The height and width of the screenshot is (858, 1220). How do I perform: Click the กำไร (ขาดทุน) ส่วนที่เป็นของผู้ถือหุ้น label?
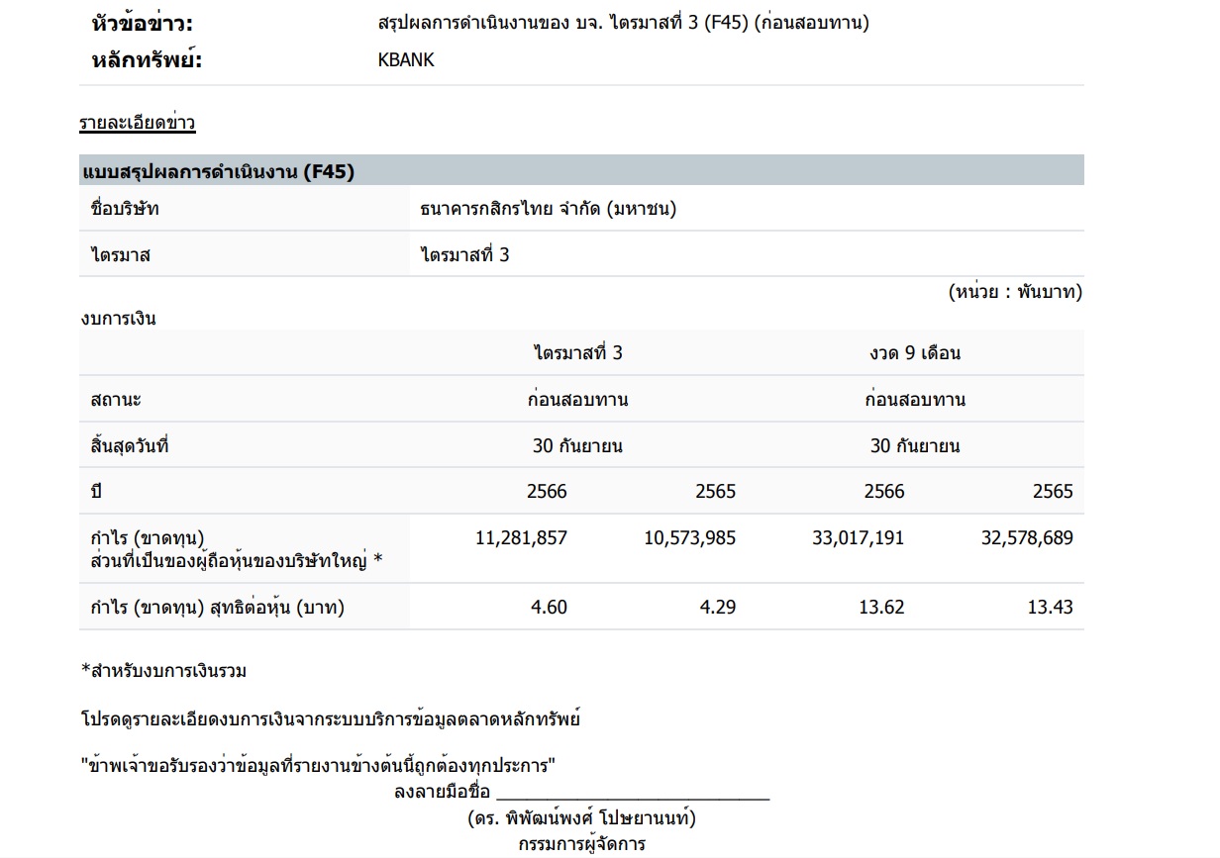(x=236, y=549)
